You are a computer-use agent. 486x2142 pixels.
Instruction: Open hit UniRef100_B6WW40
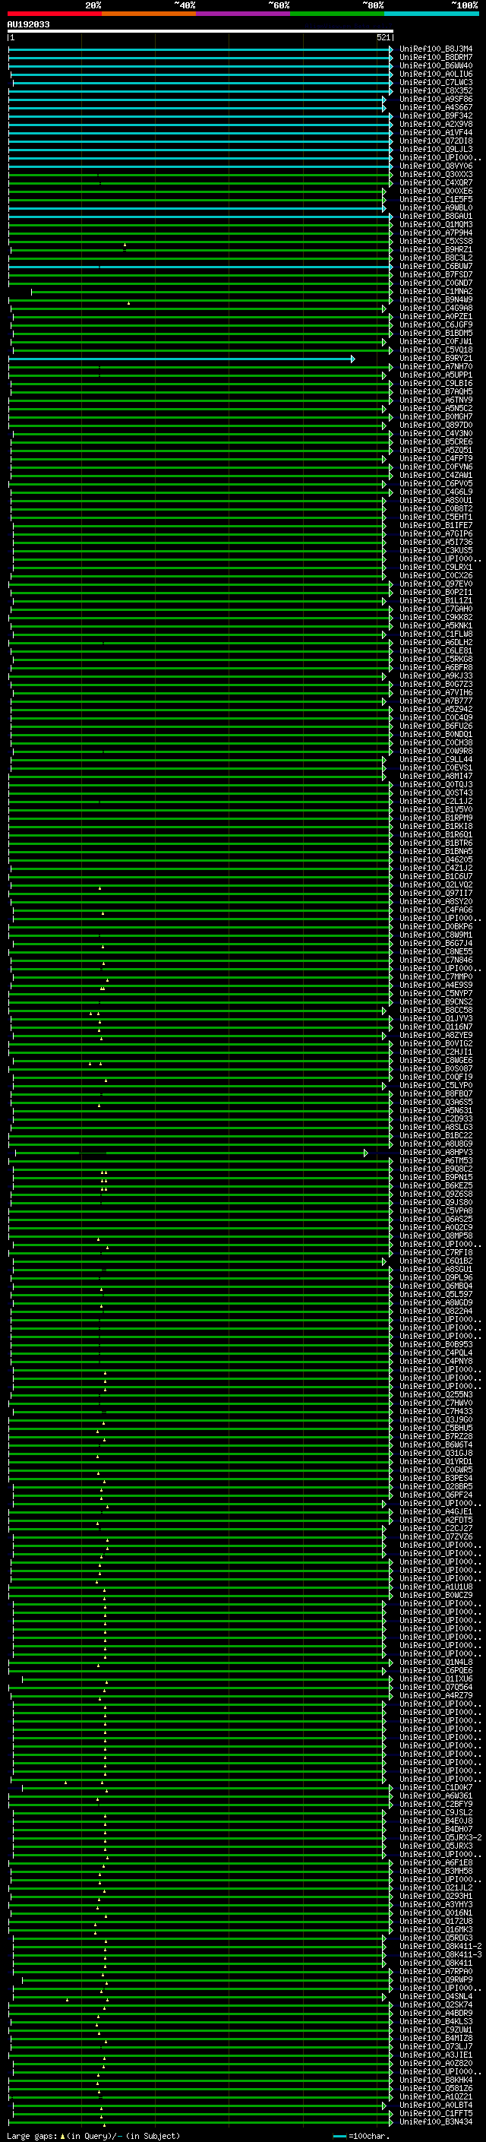pos(436,65)
